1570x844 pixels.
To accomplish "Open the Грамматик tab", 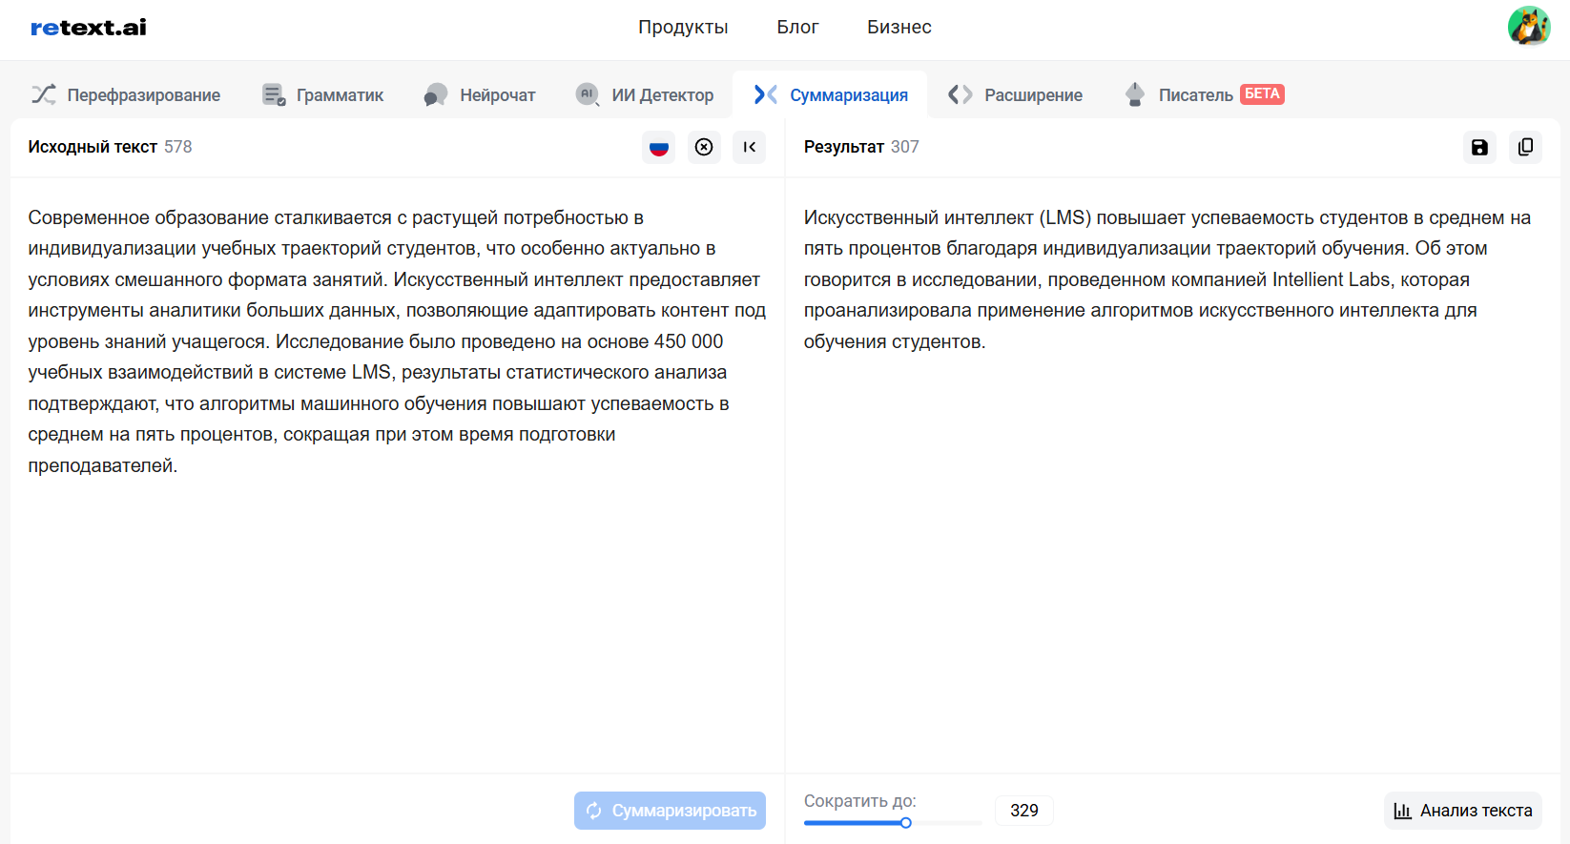I will 322,95.
